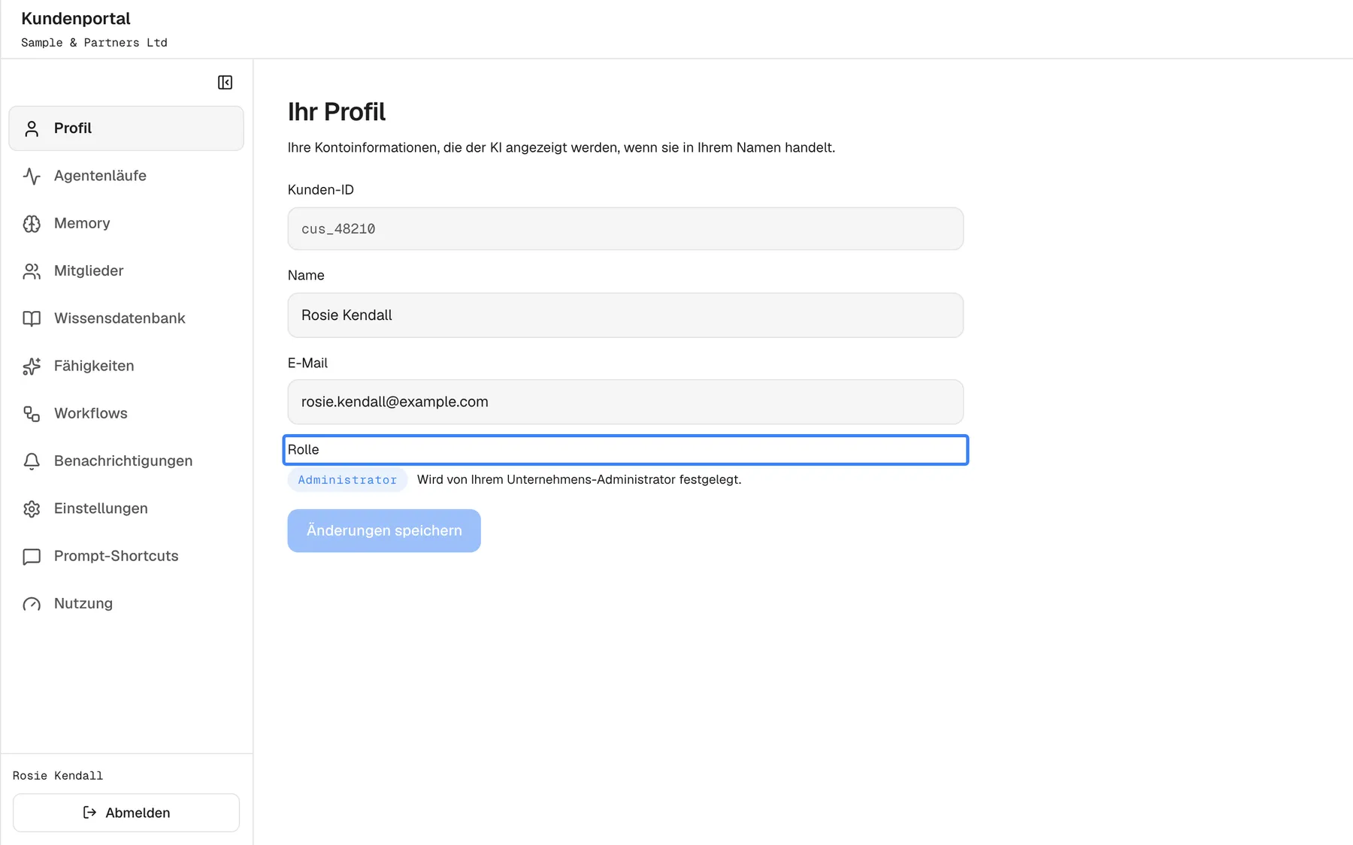The image size is (1353, 845).
Task: View the Nutzung page
Action: point(126,603)
